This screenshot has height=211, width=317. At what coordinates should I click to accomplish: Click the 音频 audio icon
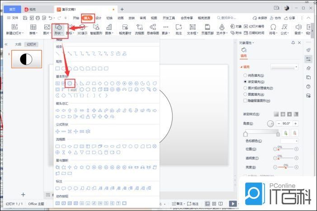click(298, 27)
